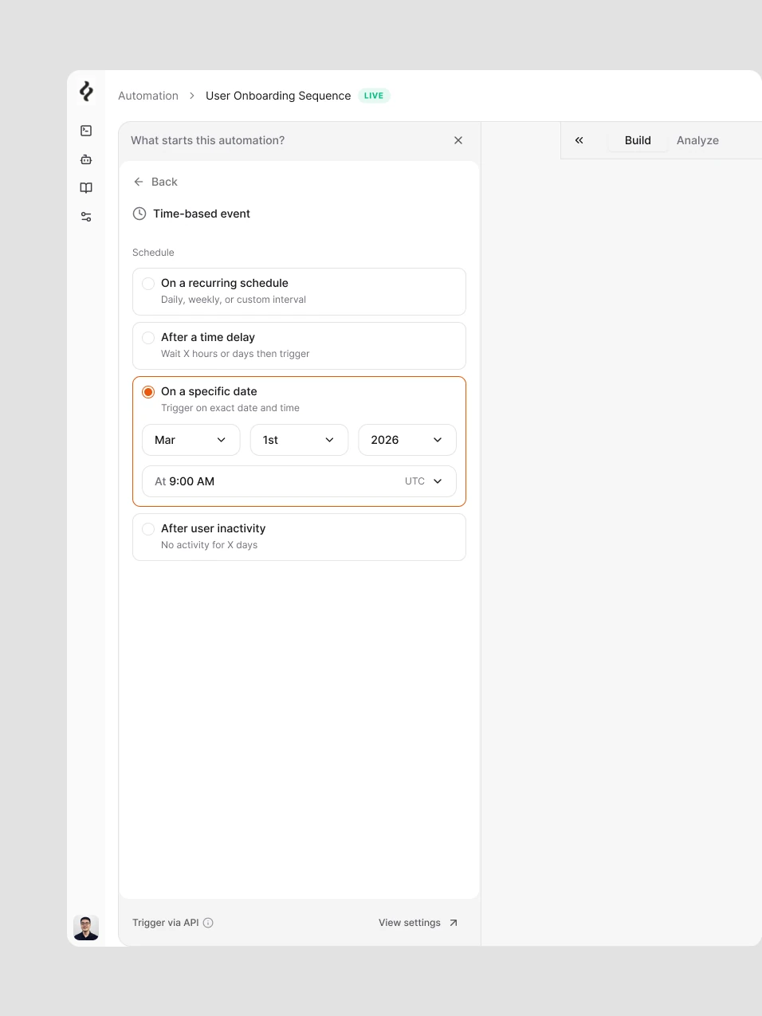
Task: Open the sliders settings sidebar icon
Action: coord(86,217)
